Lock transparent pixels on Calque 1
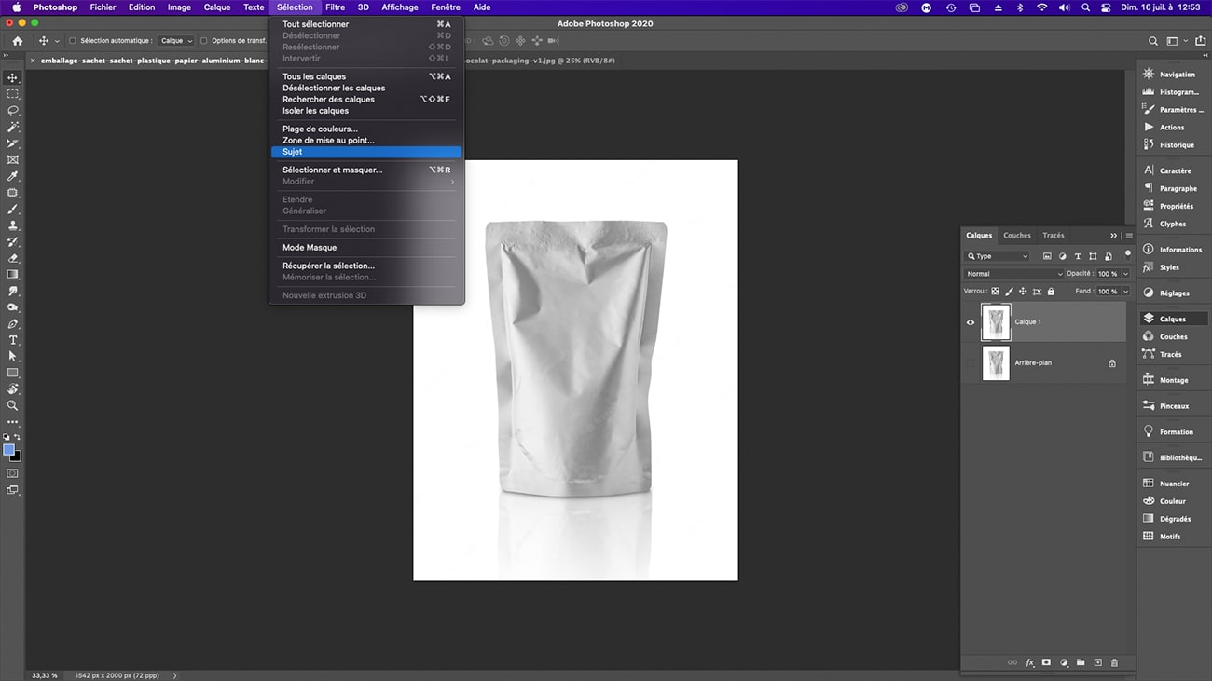 [994, 292]
